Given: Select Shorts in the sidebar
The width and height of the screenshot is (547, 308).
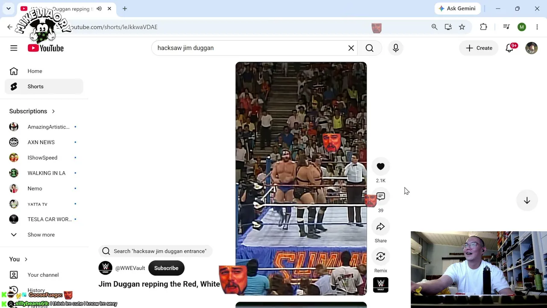Looking at the screenshot, I should point(44,86).
